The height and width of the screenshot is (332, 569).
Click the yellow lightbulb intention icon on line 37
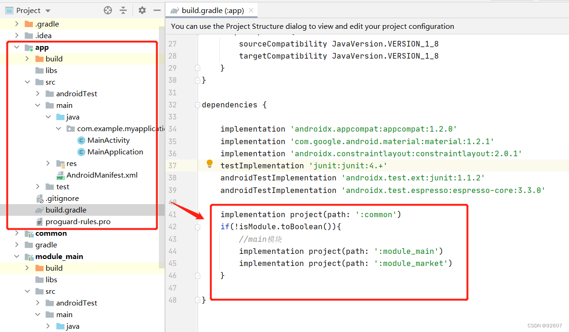coord(210,164)
